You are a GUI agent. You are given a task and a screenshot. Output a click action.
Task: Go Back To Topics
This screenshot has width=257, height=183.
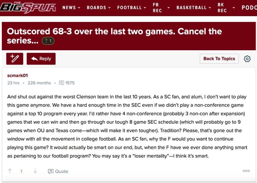point(219,58)
